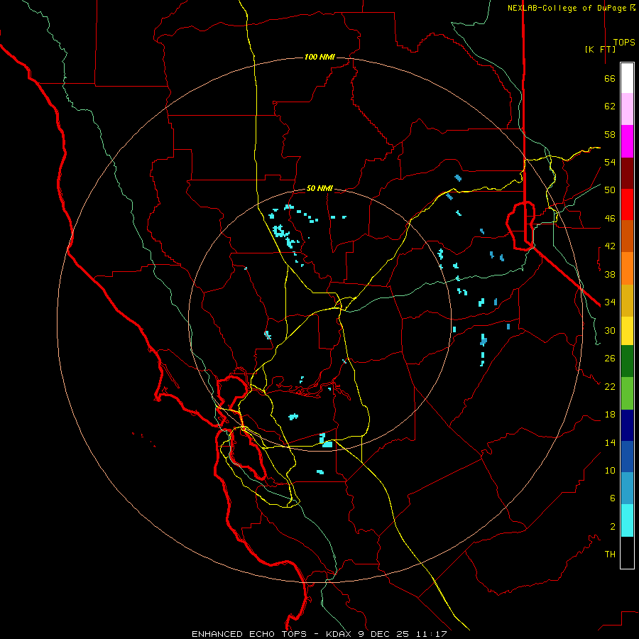Click the cyan 10 kft legend swatch

627,520
